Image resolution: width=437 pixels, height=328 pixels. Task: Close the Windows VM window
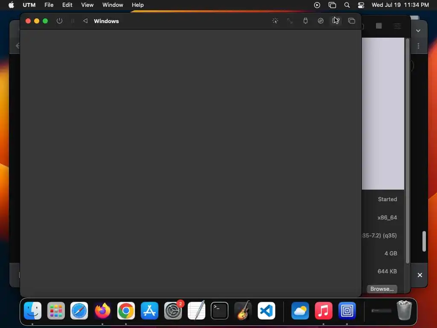28,21
